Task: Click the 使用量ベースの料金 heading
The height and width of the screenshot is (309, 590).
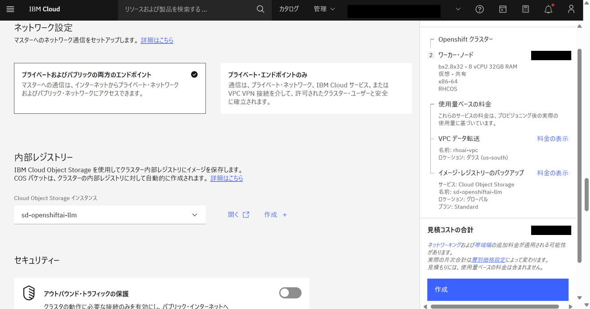Action: click(465, 104)
